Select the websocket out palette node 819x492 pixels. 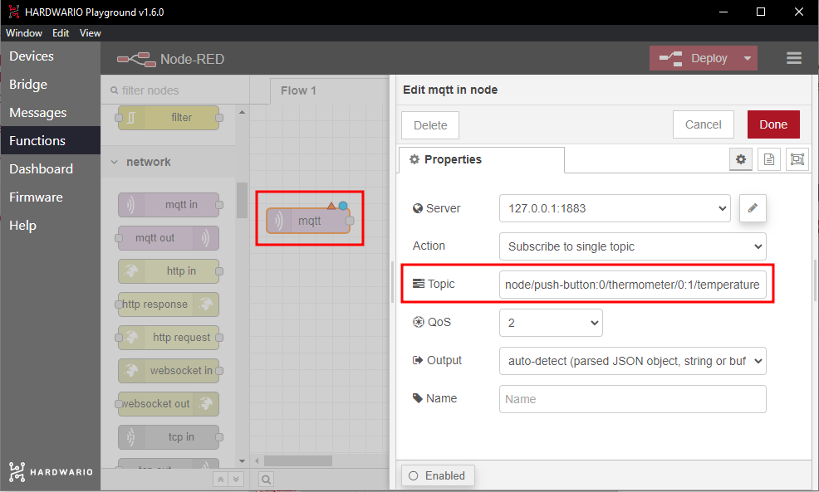[x=169, y=404]
